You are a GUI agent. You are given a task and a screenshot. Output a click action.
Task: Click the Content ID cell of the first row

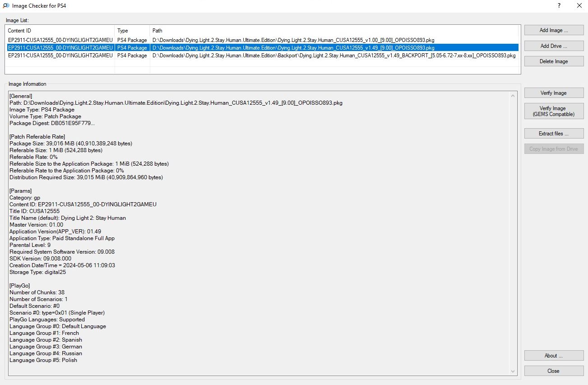[x=60, y=40]
